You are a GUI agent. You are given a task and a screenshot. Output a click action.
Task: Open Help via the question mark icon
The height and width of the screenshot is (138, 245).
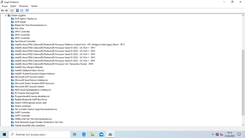pos(17,10)
